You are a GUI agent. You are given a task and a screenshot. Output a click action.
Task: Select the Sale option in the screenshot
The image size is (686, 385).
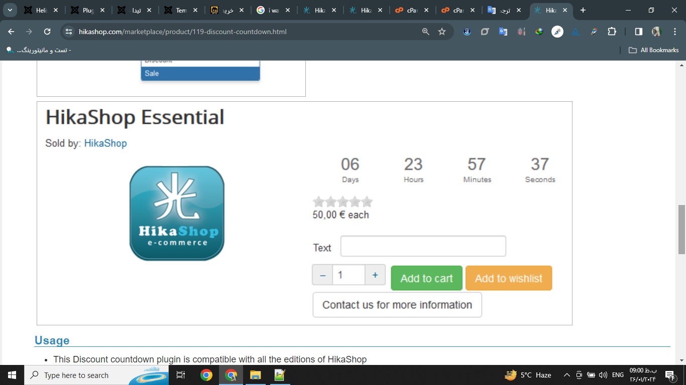(200, 74)
